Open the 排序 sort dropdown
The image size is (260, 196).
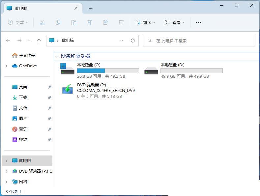coord(145,22)
